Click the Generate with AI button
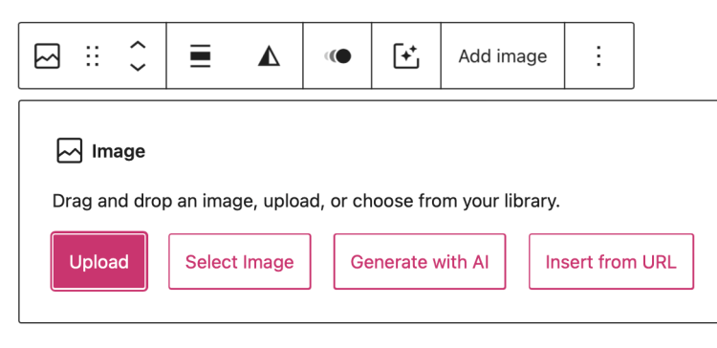The width and height of the screenshot is (717, 348). coord(420,262)
